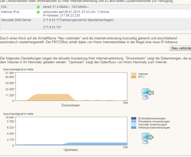Screen dimensions: 191x157
Task: Click the Normale Anwendungen legend swatch
Action: pyautogui.click(x=134, y=124)
